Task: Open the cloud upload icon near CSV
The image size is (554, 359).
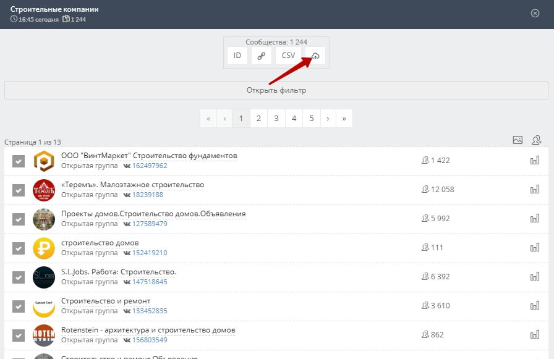Action: pos(315,56)
